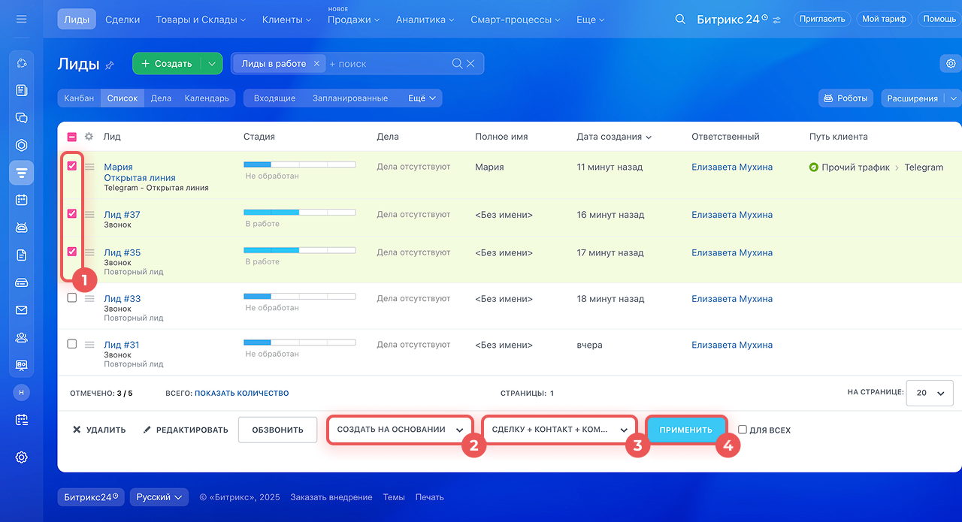The height and width of the screenshot is (522, 962).
Task: Switch to the Календарь view
Action: pos(207,98)
